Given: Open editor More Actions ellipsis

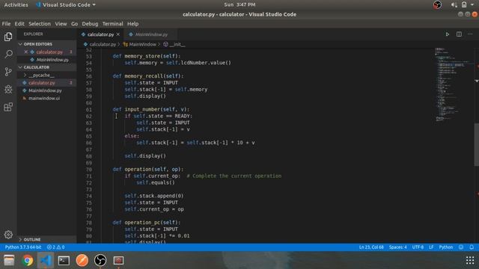Looking at the screenshot, I should [x=470, y=34].
